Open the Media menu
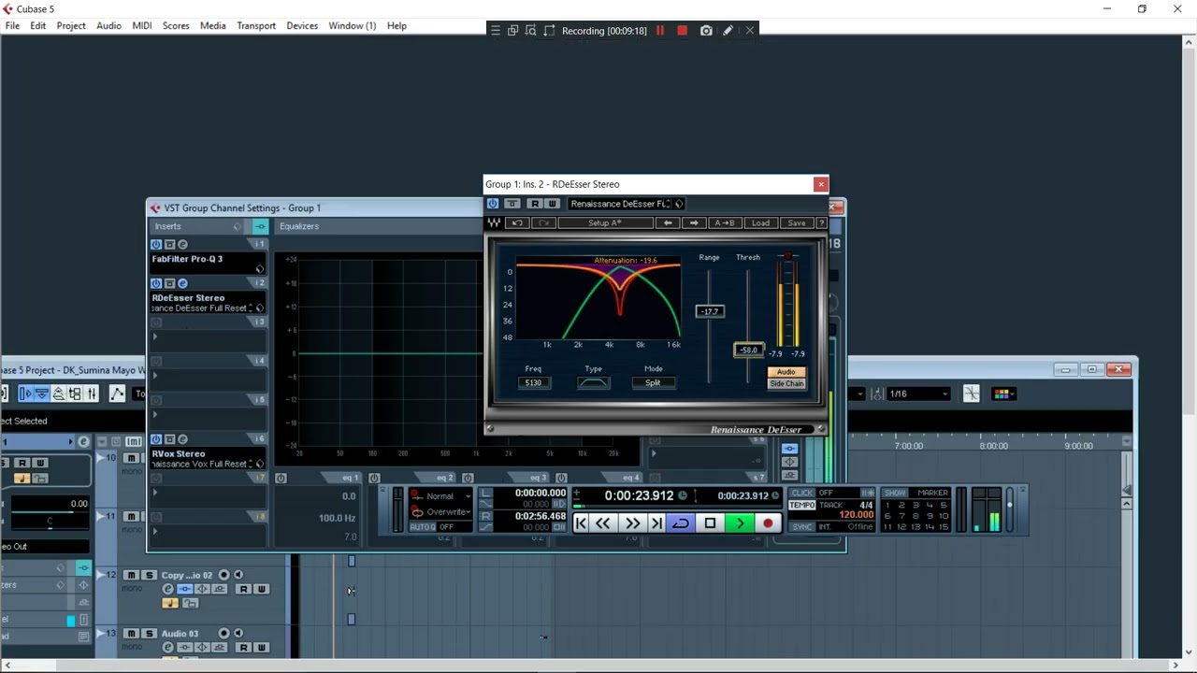The height and width of the screenshot is (673, 1197). pyautogui.click(x=213, y=25)
